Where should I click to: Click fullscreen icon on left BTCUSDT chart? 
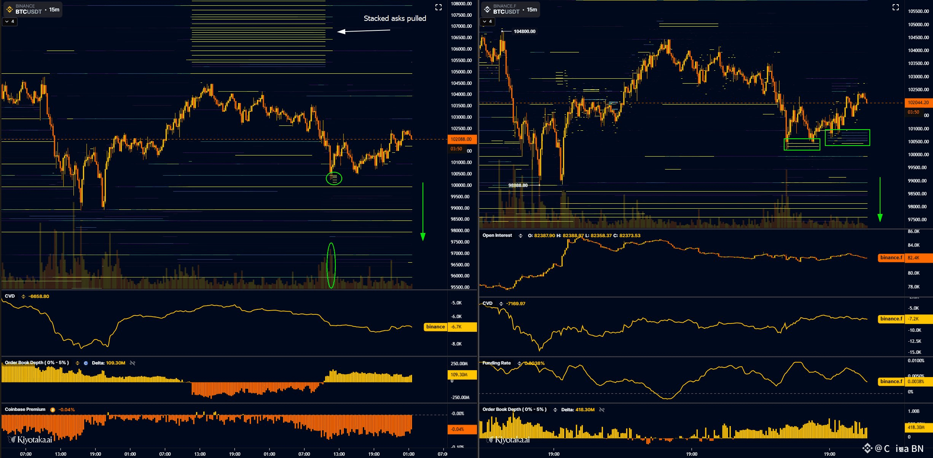tap(438, 7)
